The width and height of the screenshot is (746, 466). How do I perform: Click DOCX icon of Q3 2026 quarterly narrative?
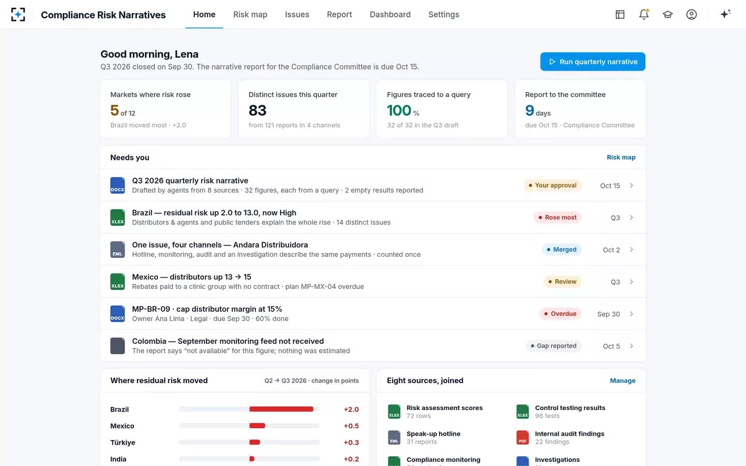118,185
